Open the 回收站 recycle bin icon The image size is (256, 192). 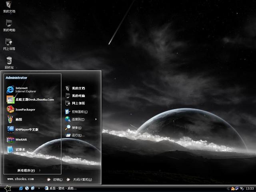coord(9,63)
